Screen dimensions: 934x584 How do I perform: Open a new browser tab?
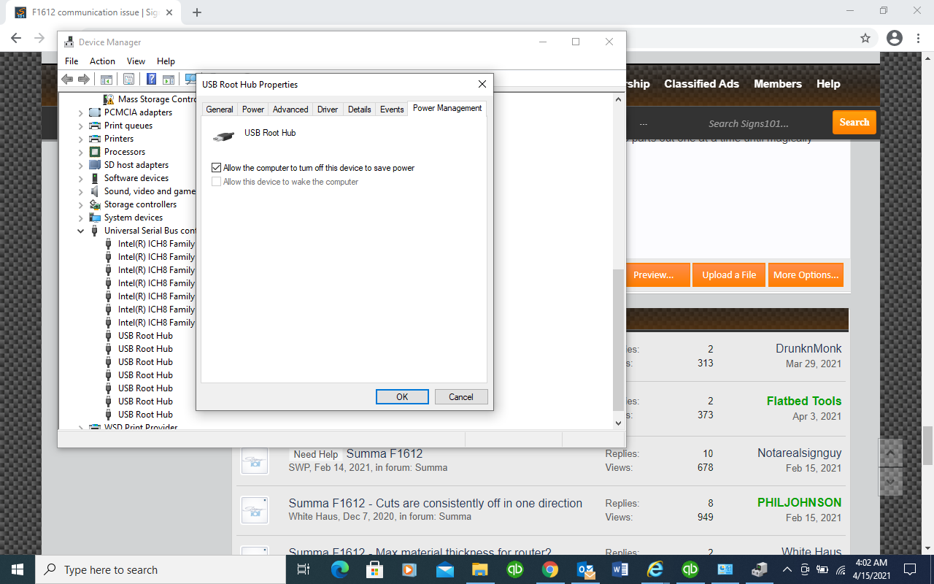(197, 12)
